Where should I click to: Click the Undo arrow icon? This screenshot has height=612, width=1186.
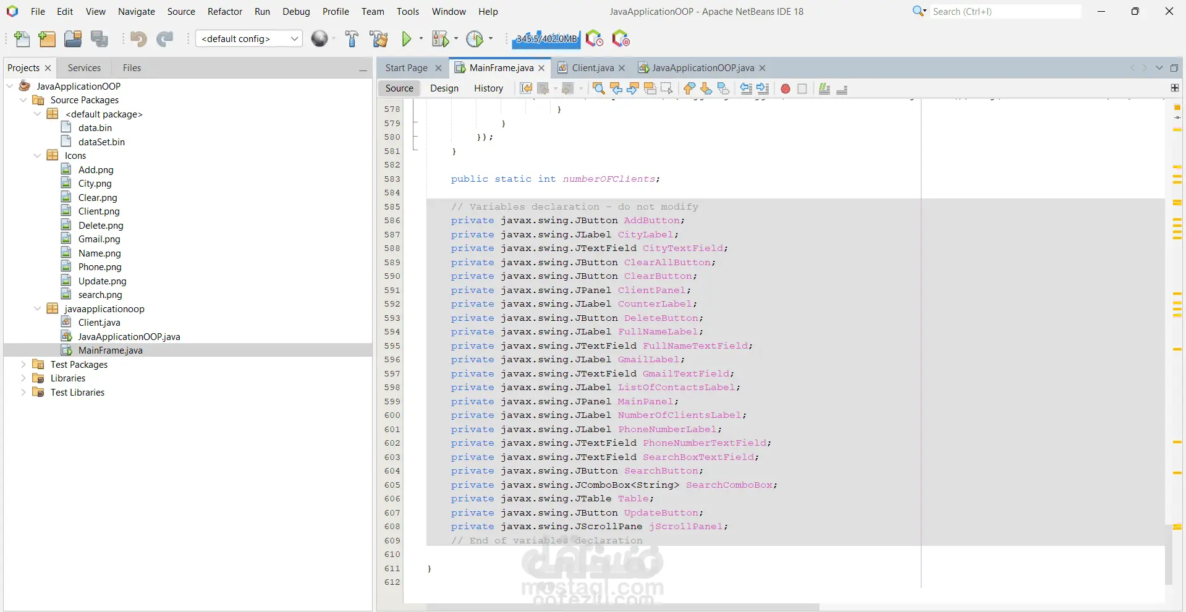138,39
